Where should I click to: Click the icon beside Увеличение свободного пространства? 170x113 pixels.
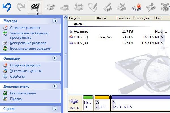coord(5,33)
